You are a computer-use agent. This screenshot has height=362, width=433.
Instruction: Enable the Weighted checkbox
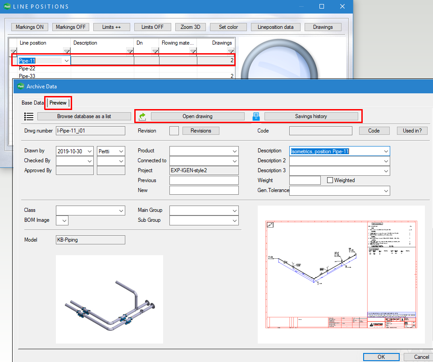tap(331, 180)
